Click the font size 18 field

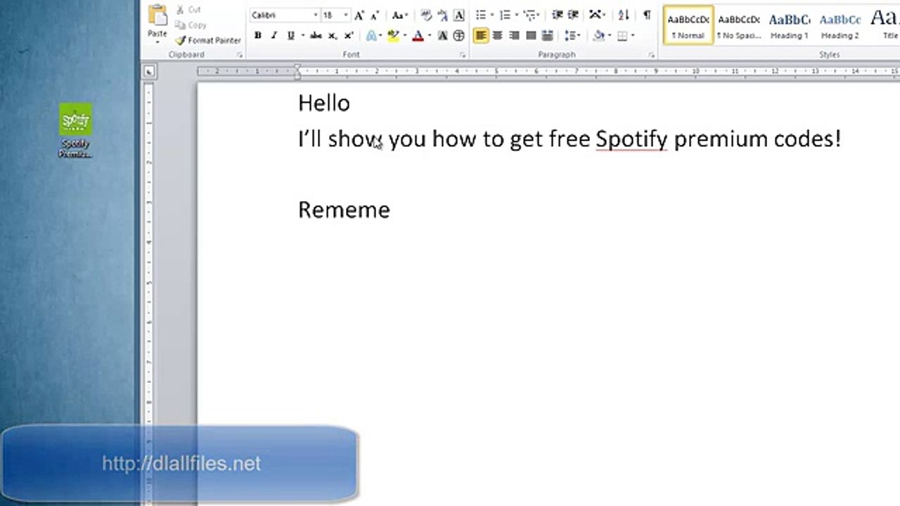331,15
